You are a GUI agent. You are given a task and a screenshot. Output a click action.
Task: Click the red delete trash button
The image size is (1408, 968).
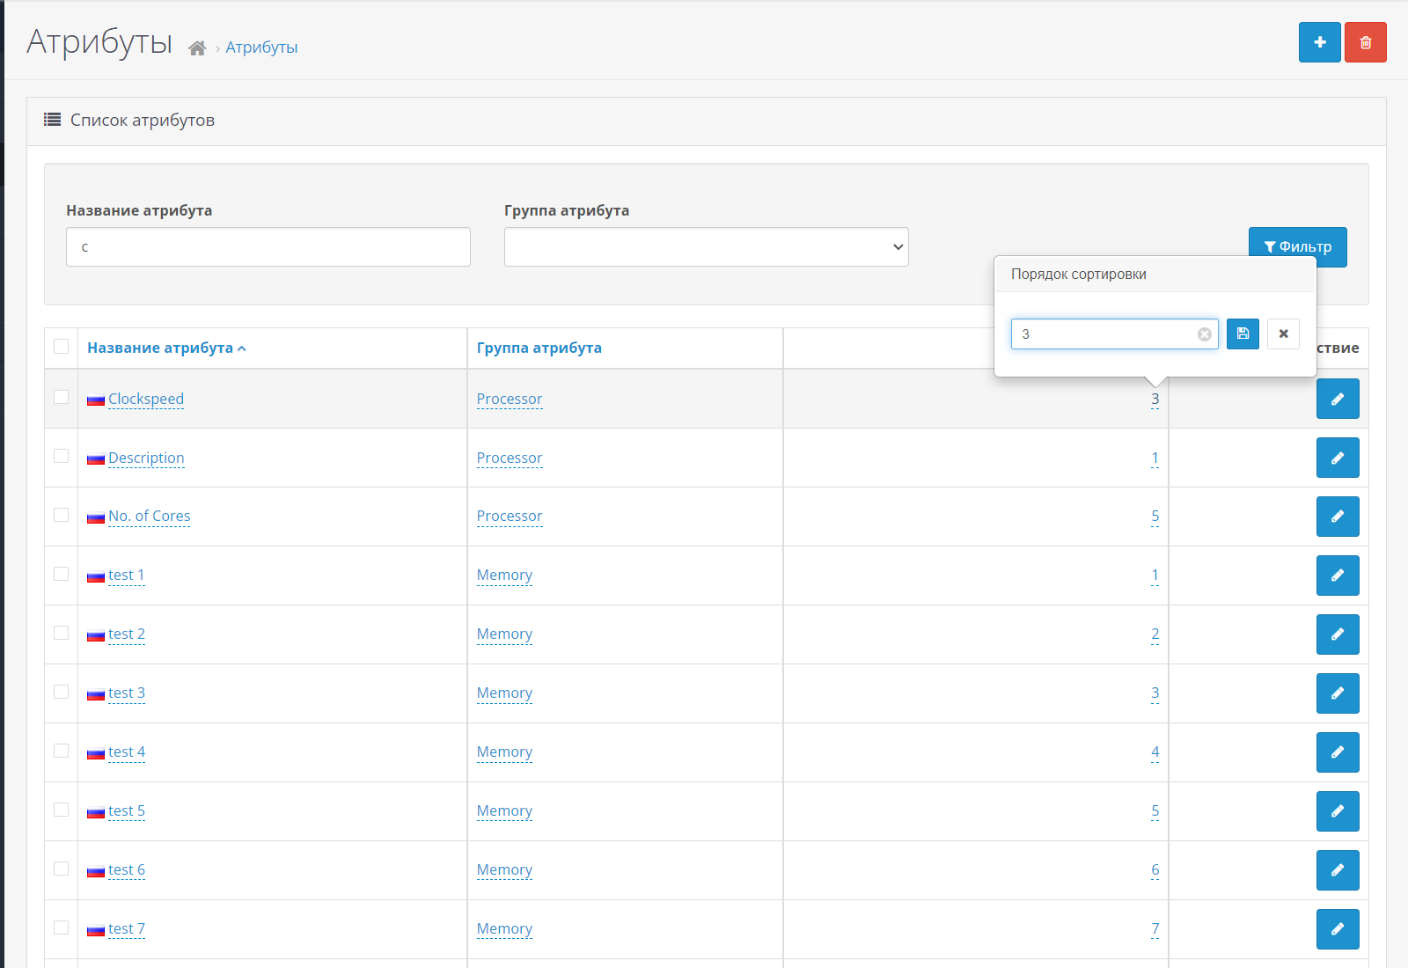[1365, 42]
